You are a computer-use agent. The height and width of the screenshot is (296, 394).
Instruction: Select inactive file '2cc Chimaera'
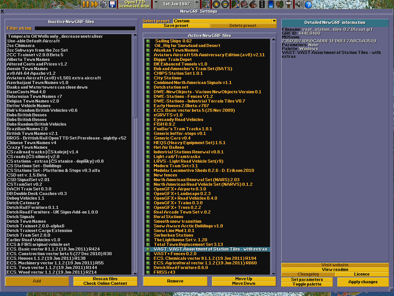click(x=69, y=45)
